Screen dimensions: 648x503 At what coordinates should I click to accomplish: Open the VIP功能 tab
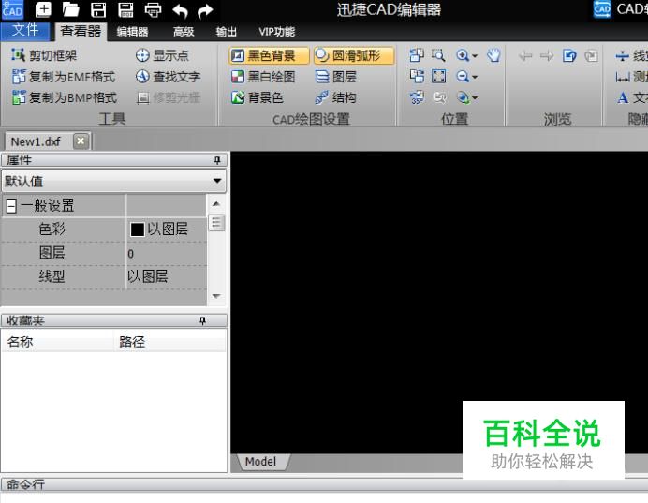[x=276, y=32]
